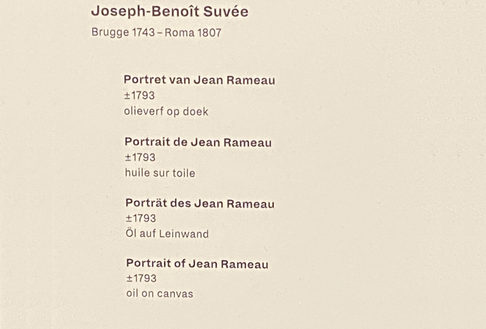
Task: Click the year 1743 after Brugge
Action: 143,32
